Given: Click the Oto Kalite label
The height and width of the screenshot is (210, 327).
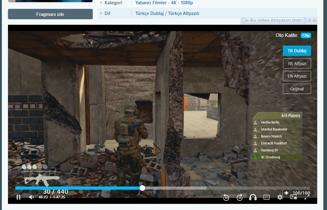Looking at the screenshot, I should pos(287,35).
